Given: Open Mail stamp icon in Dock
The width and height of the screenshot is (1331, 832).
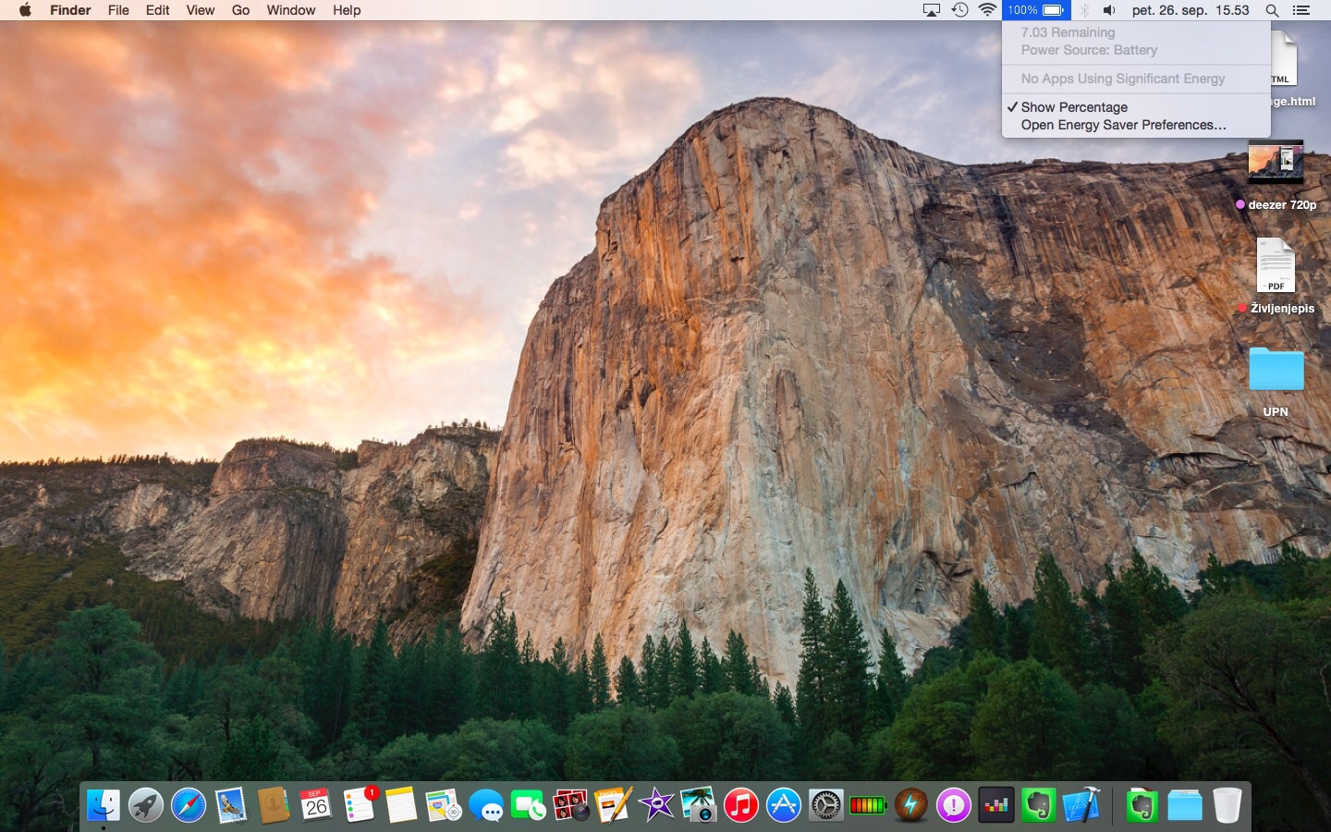Looking at the screenshot, I should tap(231, 805).
